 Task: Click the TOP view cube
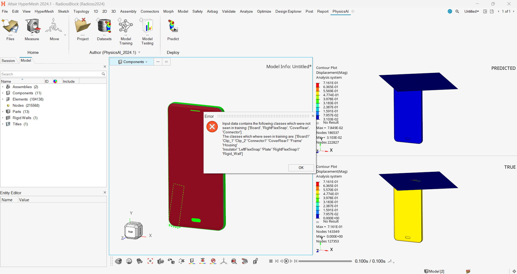pos(130,232)
